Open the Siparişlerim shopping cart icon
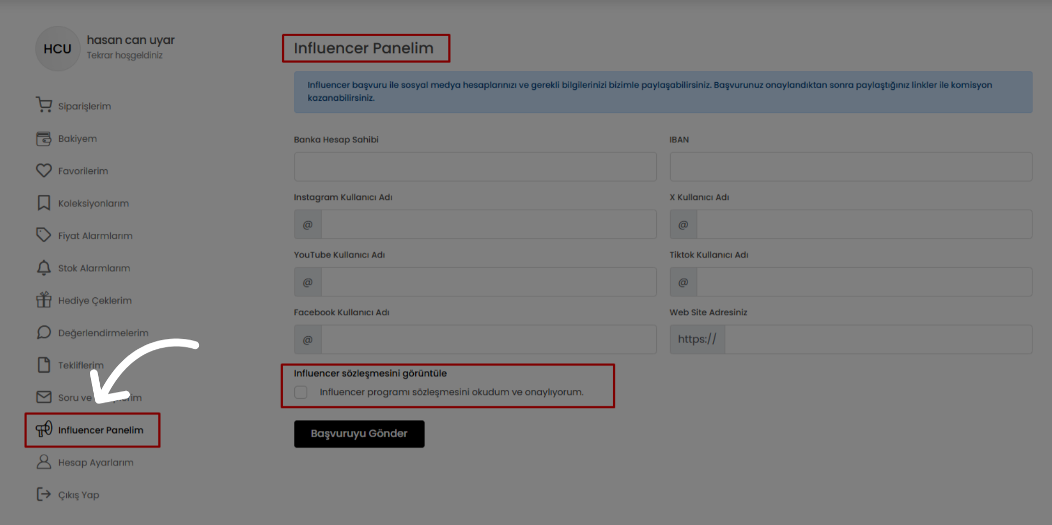 (x=44, y=105)
